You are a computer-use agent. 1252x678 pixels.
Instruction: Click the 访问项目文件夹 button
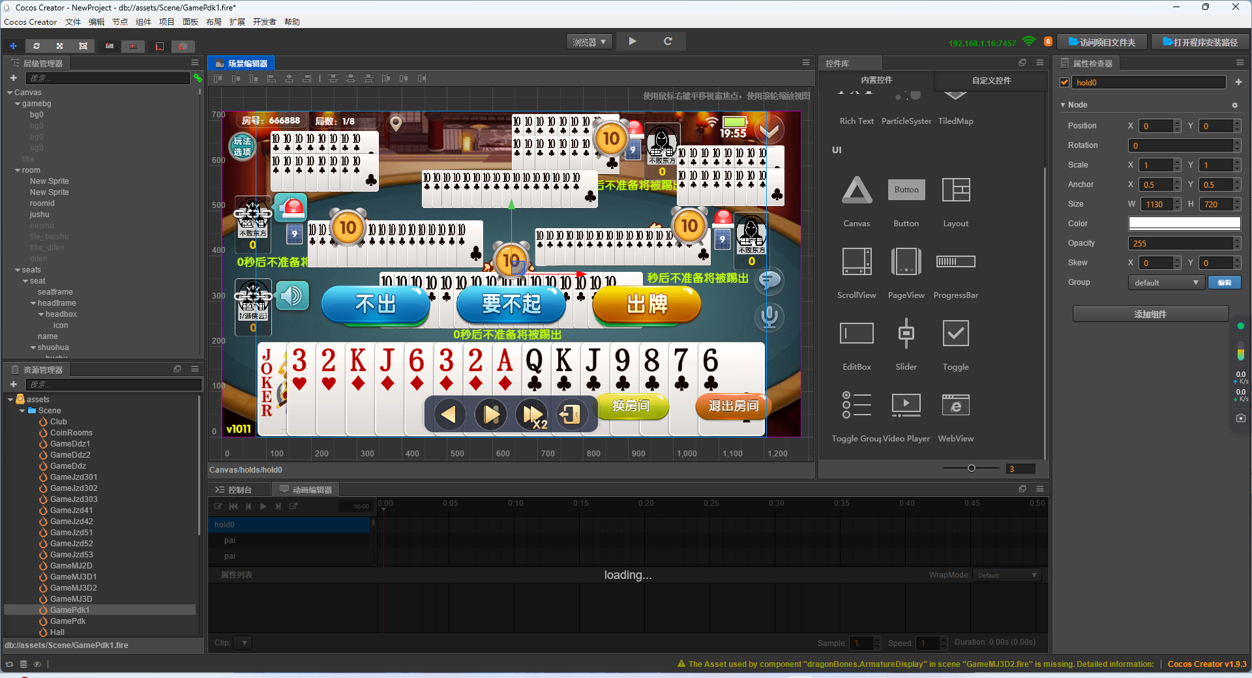tap(1101, 42)
